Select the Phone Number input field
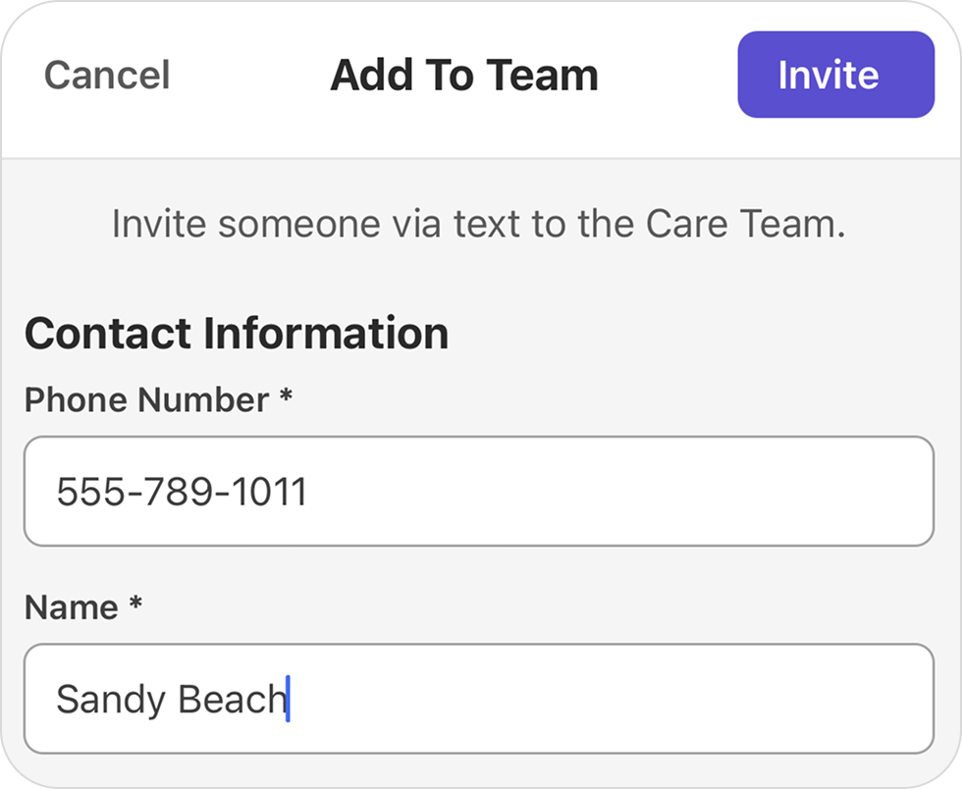This screenshot has width=962, height=789. [481, 490]
